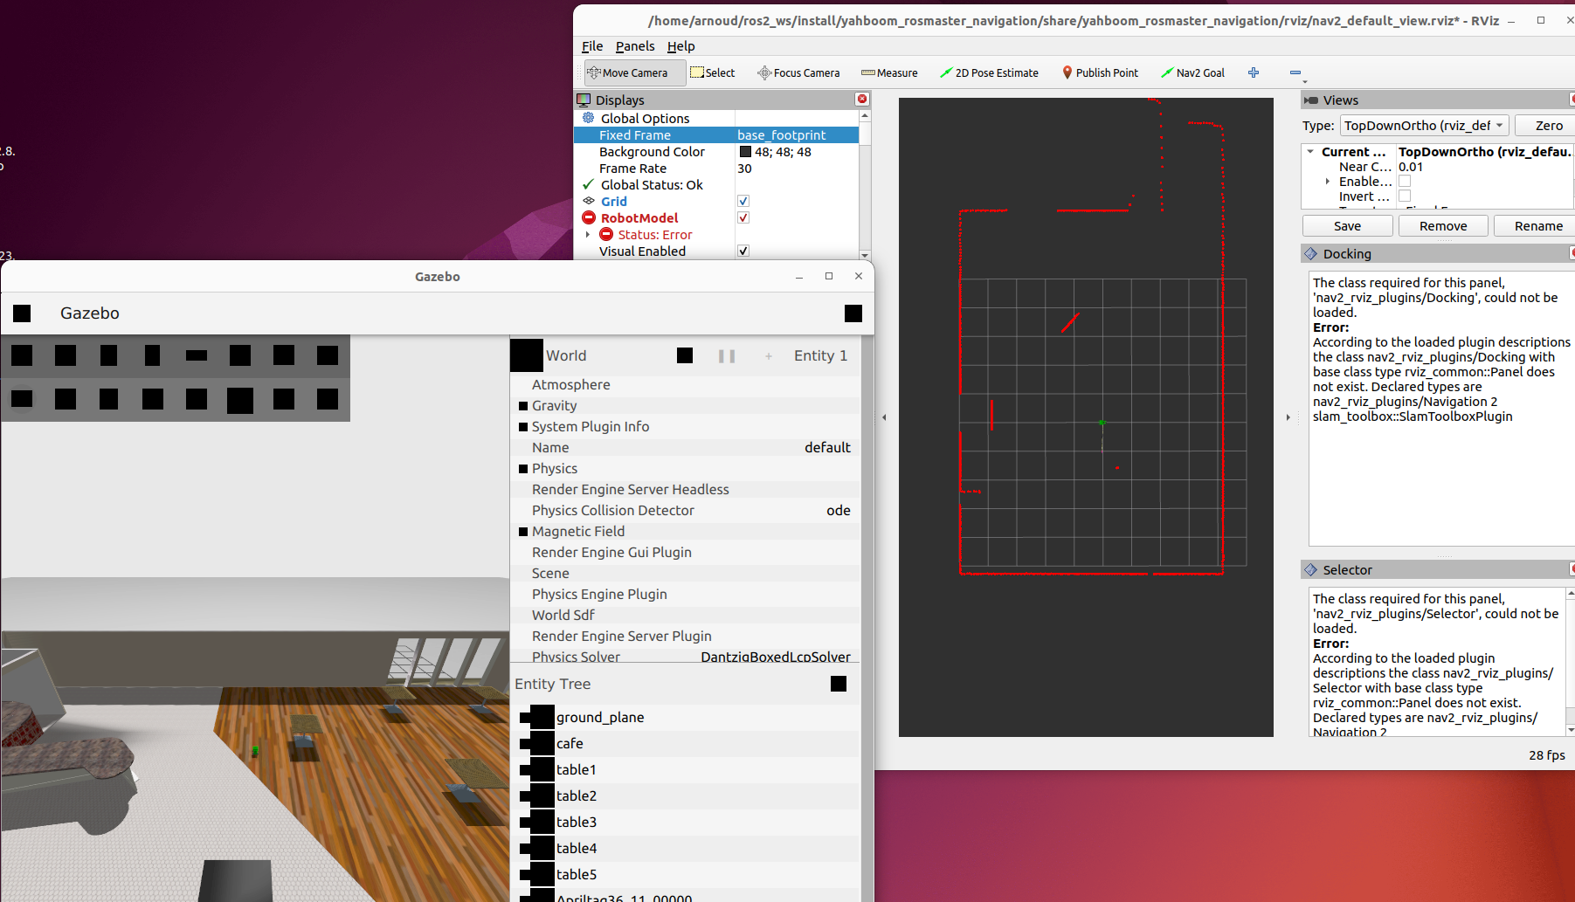Expand the Status: Error tree item
The width and height of the screenshot is (1575, 902).
coord(588,235)
